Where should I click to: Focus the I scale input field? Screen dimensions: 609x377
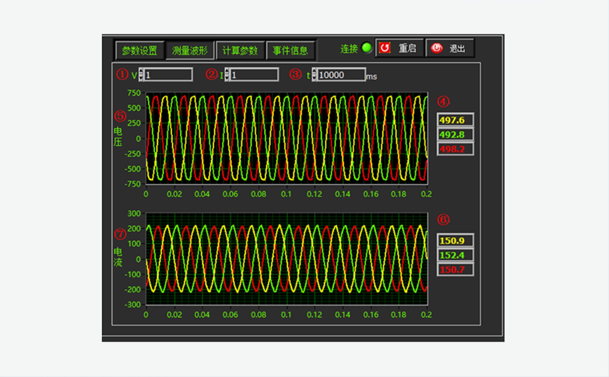[254, 75]
